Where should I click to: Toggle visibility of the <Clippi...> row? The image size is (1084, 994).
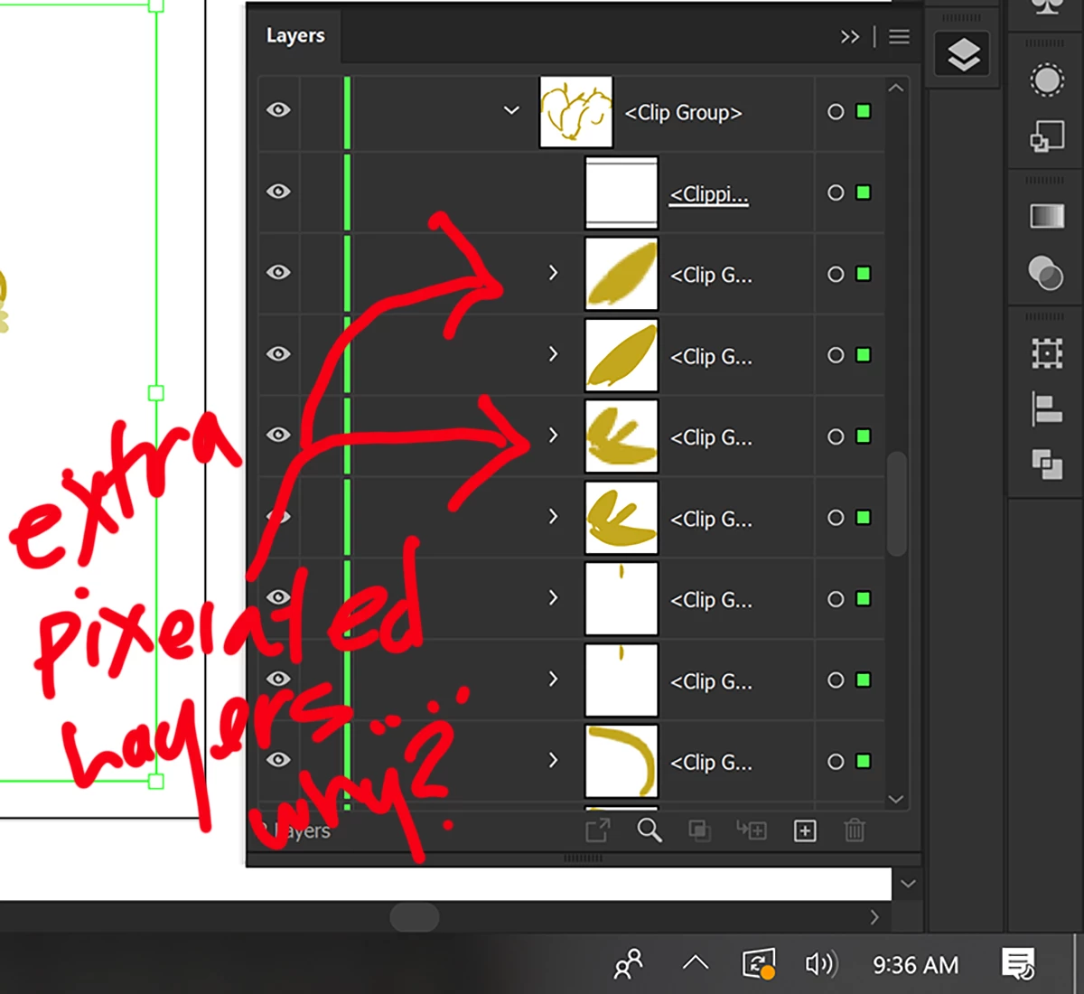tap(278, 192)
